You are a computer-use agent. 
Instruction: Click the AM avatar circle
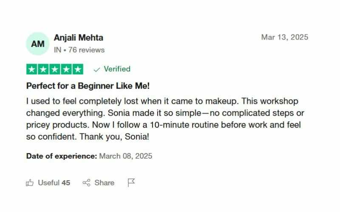(x=37, y=44)
